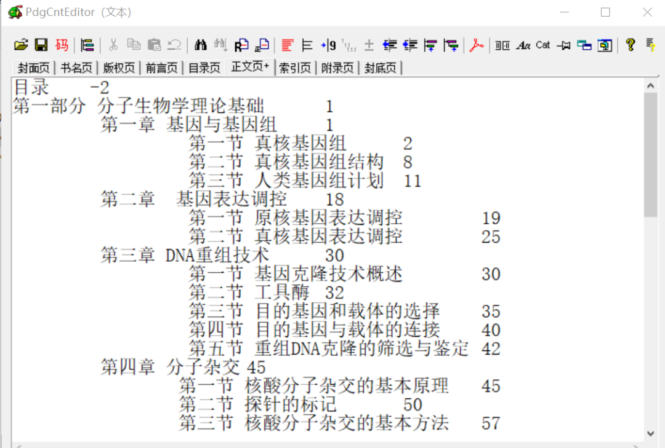
Task: Click the 码 encoding conversion icon
Action: click(61, 44)
